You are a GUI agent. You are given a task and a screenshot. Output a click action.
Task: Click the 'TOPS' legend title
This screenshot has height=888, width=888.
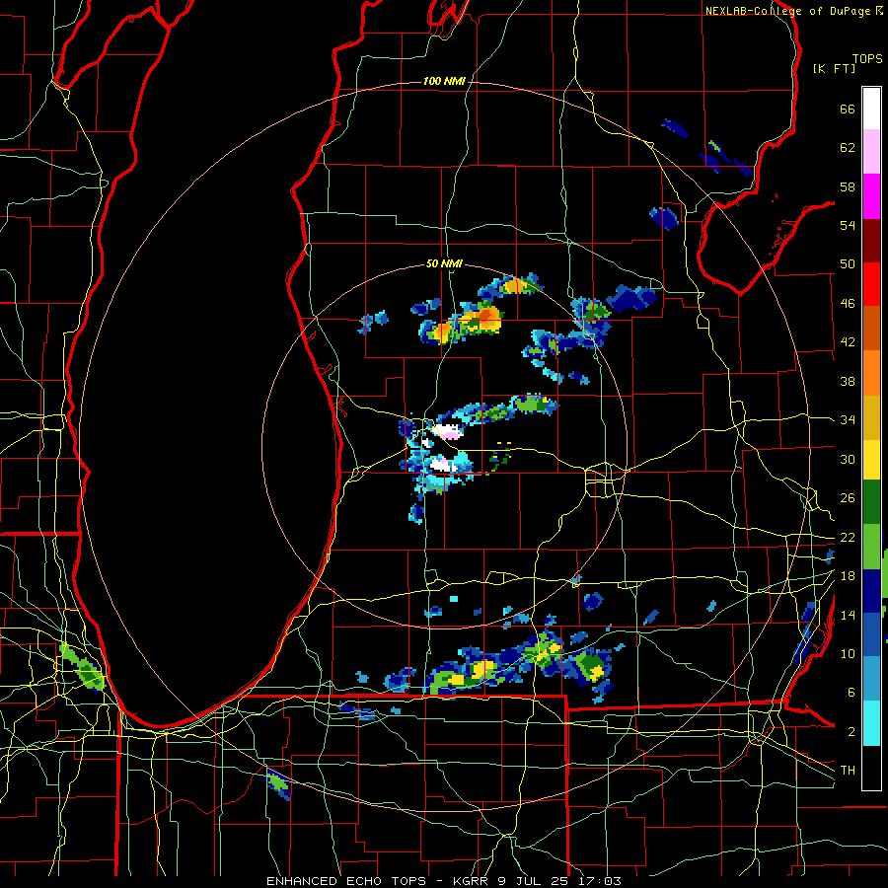pos(867,58)
